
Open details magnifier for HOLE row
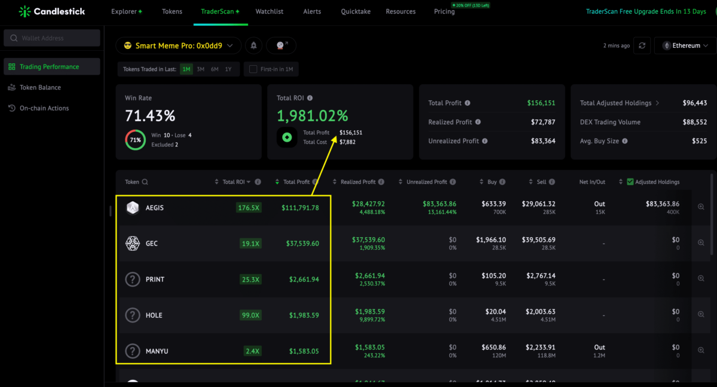coord(701,314)
